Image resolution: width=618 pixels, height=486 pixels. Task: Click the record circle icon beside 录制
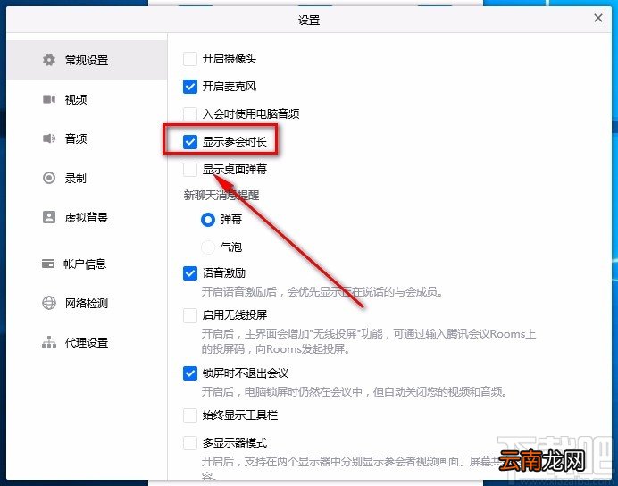coord(49,178)
